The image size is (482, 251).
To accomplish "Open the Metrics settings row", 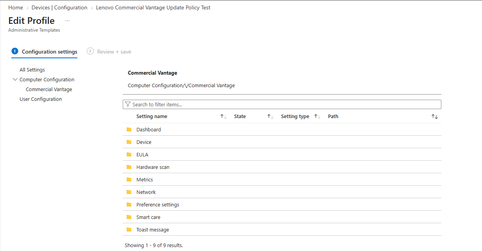I will 282,179.
